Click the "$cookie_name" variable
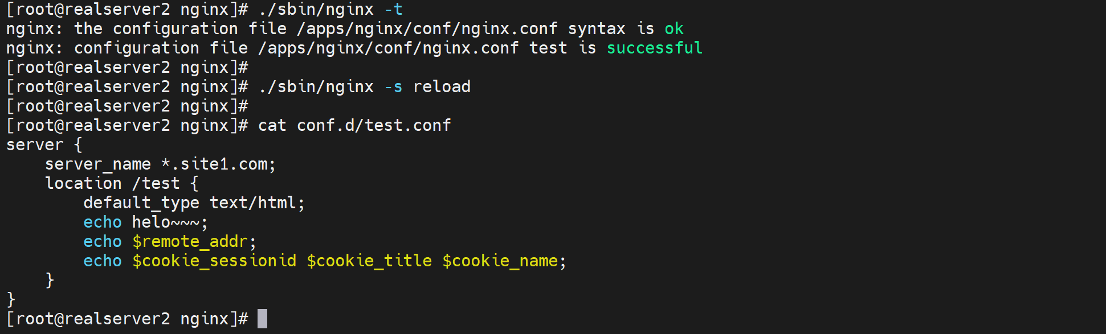 [x=500, y=261]
